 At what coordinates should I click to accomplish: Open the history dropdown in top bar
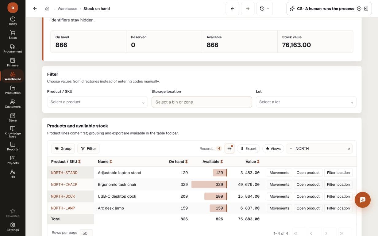(x=264, y=9)
